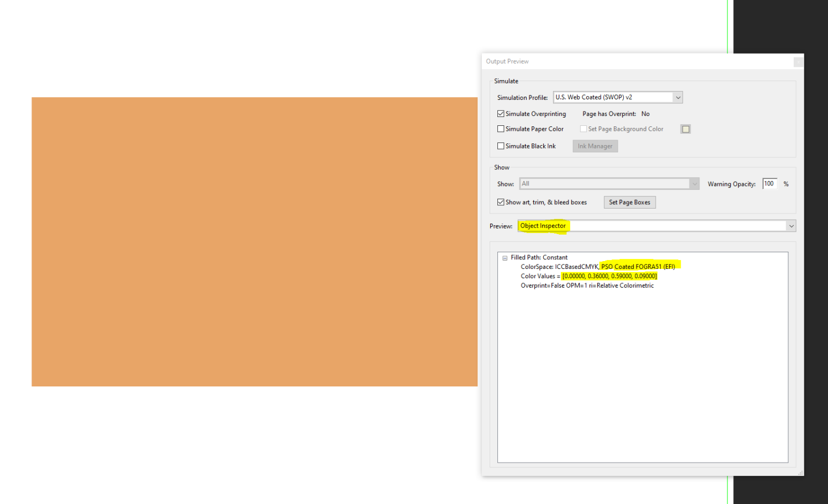Enable Simulate Black Ink
The height and width of the screenshot is (504, 828).
[x=501, y=146]
